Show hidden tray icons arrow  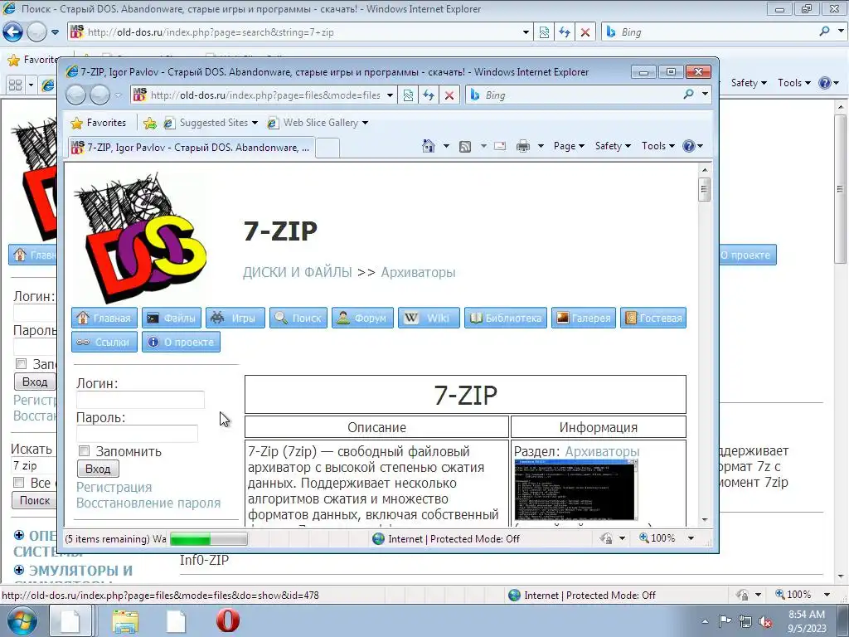tap(705, 621)
